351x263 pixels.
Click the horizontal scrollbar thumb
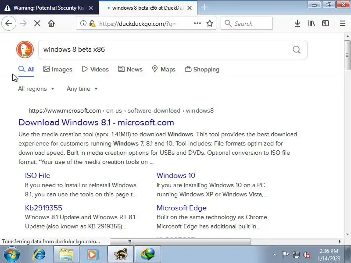180,242
